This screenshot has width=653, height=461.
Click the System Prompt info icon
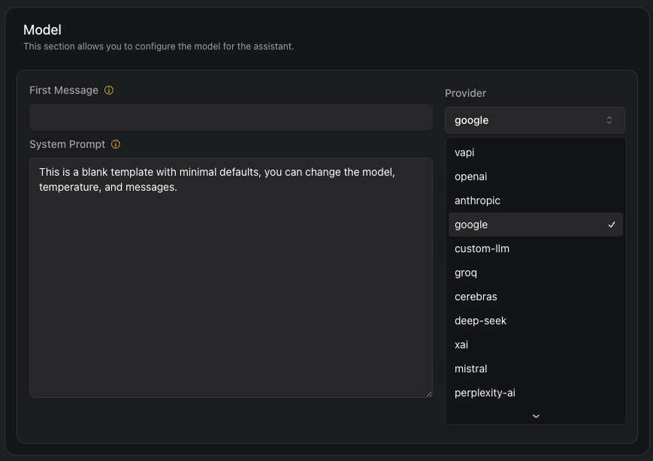click(x=116, y=144)
